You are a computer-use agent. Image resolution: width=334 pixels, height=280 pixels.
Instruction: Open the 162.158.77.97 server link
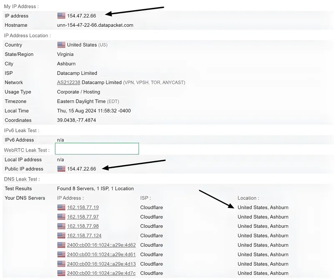pos(83,217)
